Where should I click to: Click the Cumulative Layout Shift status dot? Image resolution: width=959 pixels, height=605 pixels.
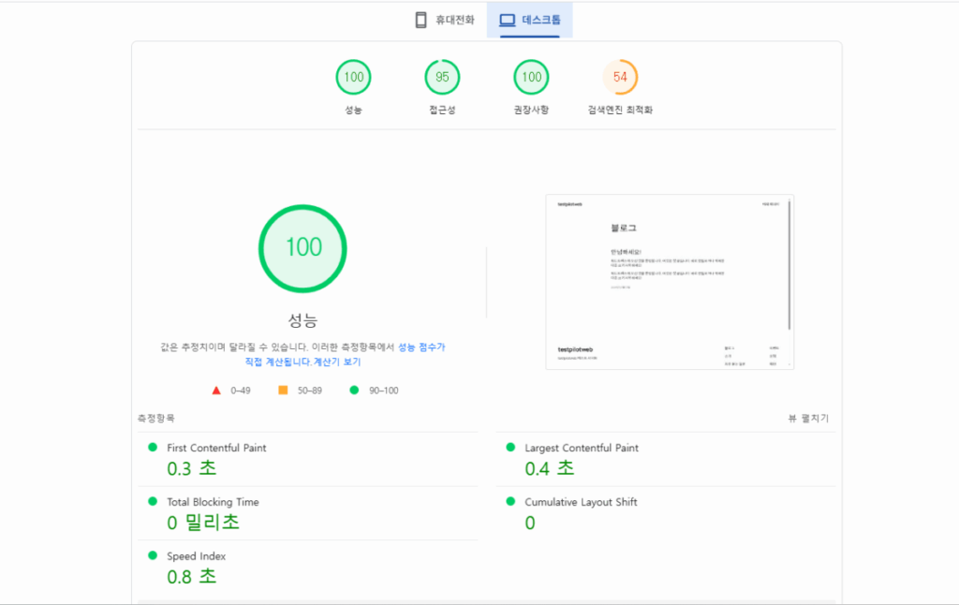click(x=510, y=502)
